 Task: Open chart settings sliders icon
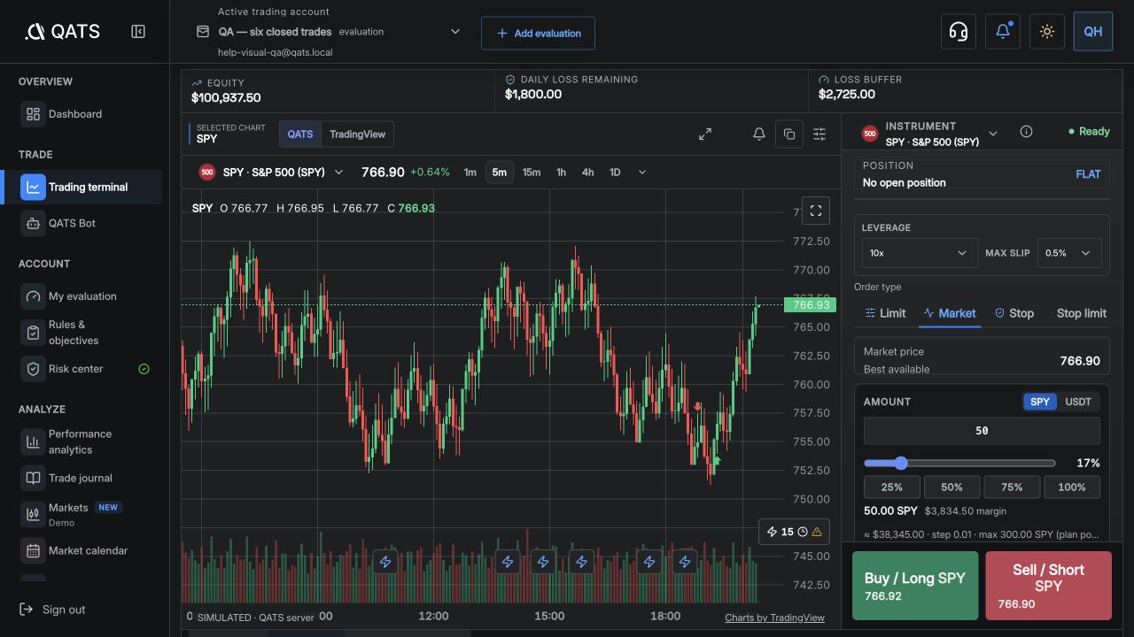click(819, 134)
